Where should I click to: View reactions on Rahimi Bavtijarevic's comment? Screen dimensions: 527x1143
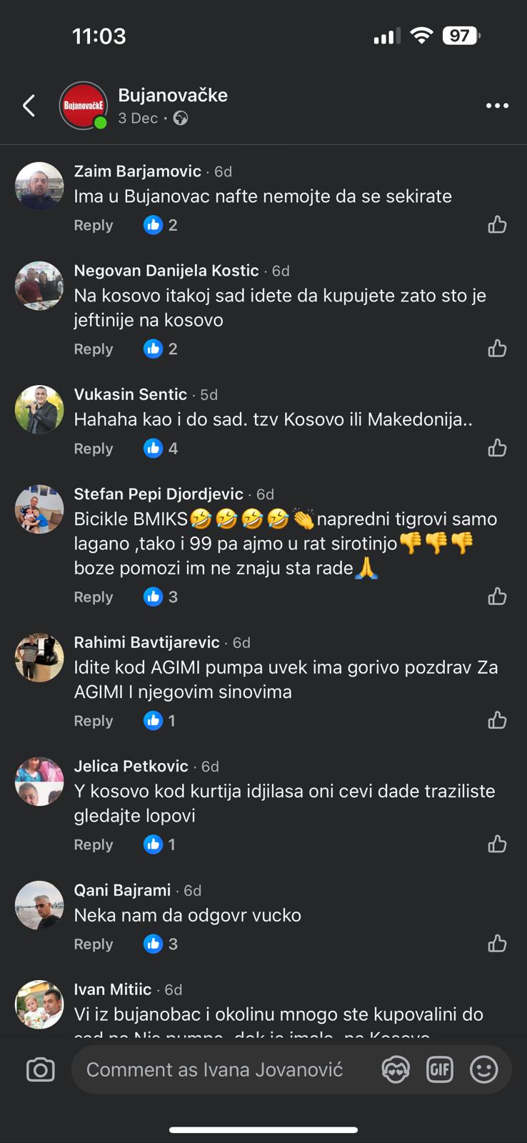click(x=160, y=721)
